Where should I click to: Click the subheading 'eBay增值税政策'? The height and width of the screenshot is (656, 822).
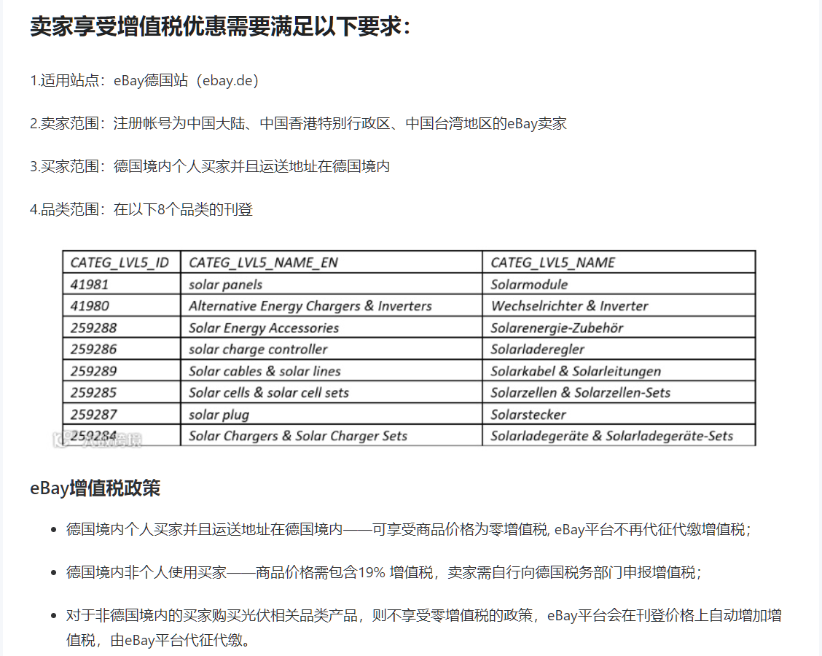point(95,488)
